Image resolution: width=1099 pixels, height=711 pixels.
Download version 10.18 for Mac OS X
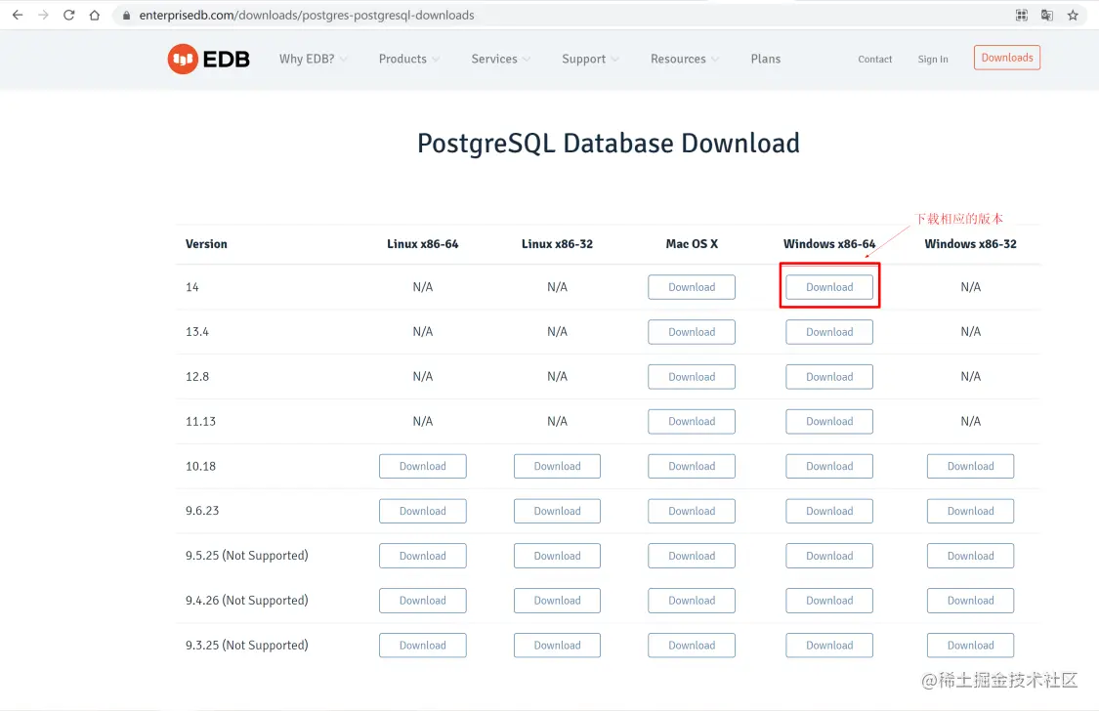point(692,467)
